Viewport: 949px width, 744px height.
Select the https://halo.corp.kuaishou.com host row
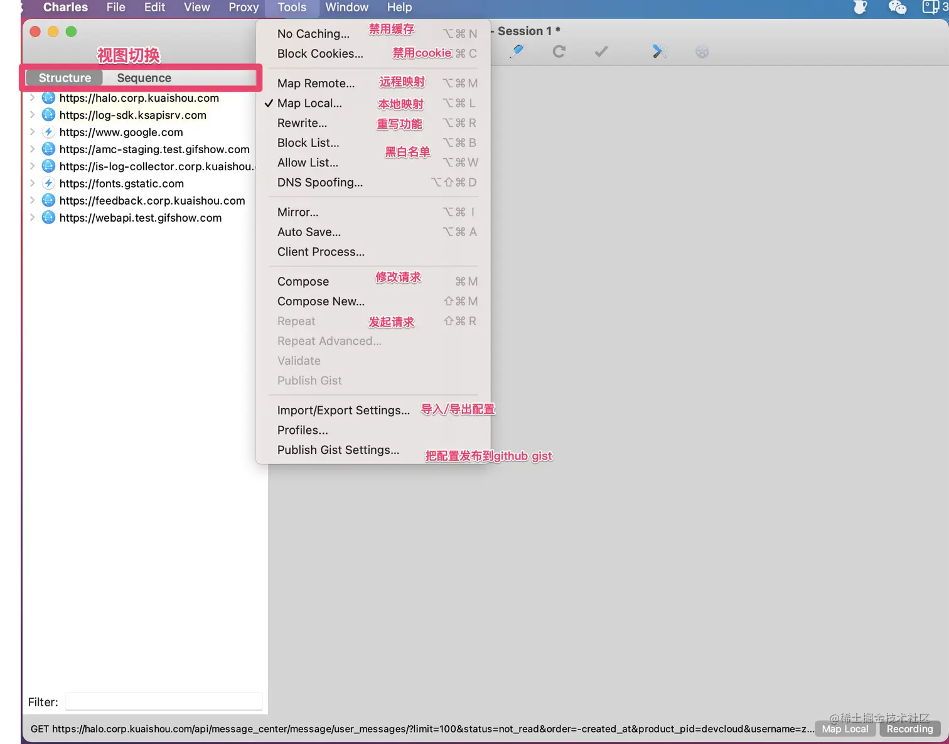(139, 98)
